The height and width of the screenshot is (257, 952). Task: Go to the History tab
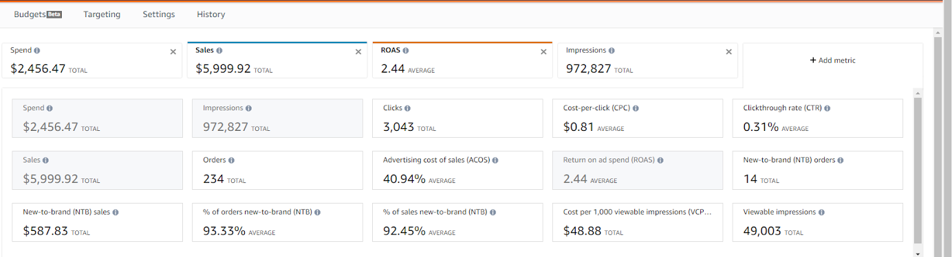coord(210,14)
